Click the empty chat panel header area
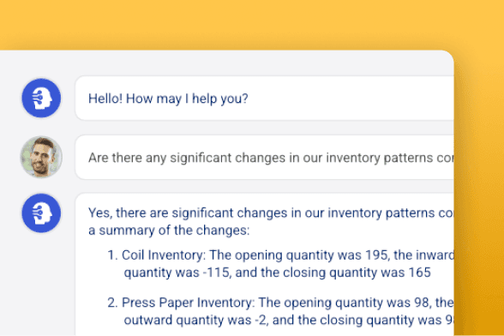 coord(225,63)
